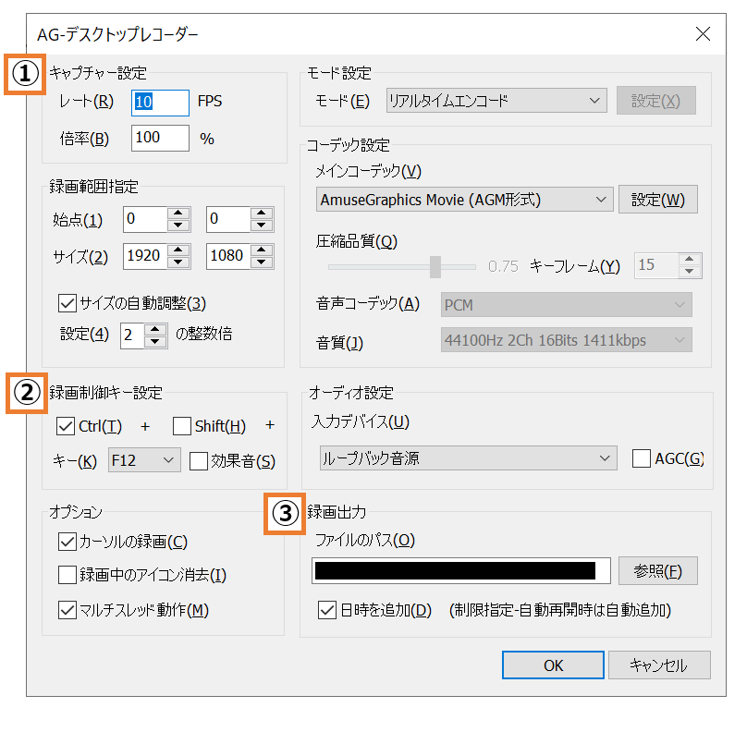Image resolution: width=747 pixels, height=732 pixels.
Task: Open the 音質(J) 44100Hz dropdown
Action: pos(567,340)
